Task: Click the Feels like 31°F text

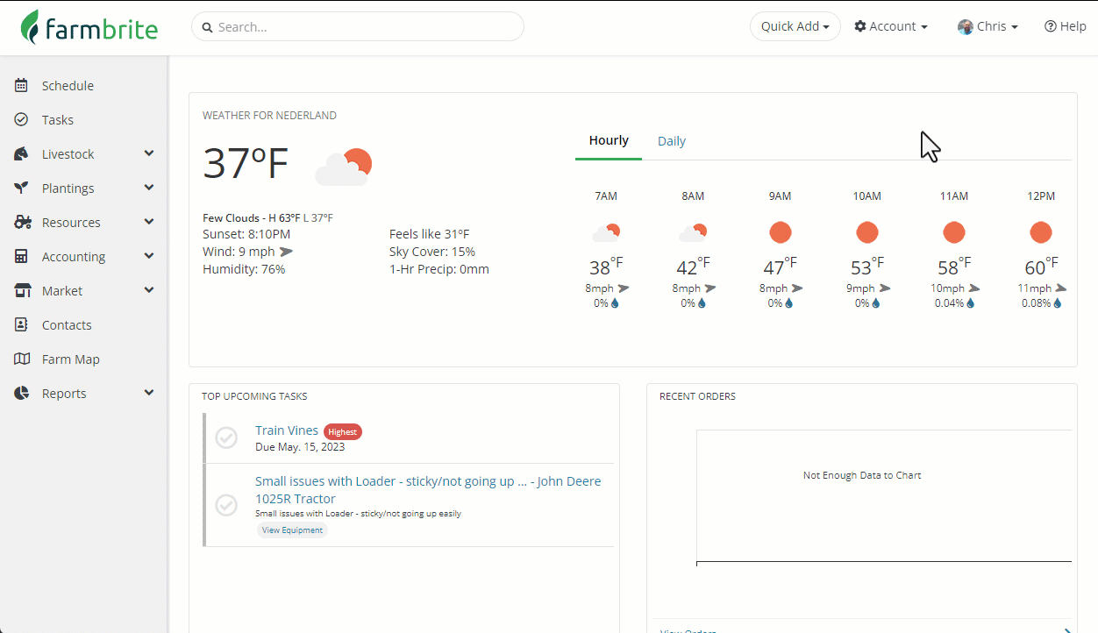Action: (430, 234)
